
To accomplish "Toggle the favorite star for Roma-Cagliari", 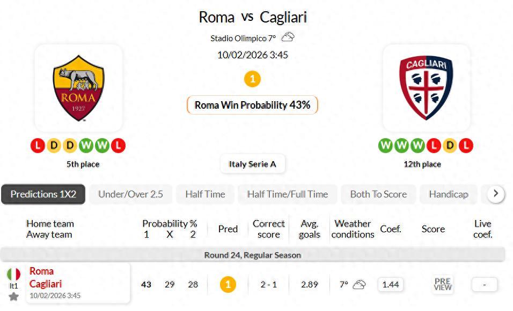I will click(13, 296).
